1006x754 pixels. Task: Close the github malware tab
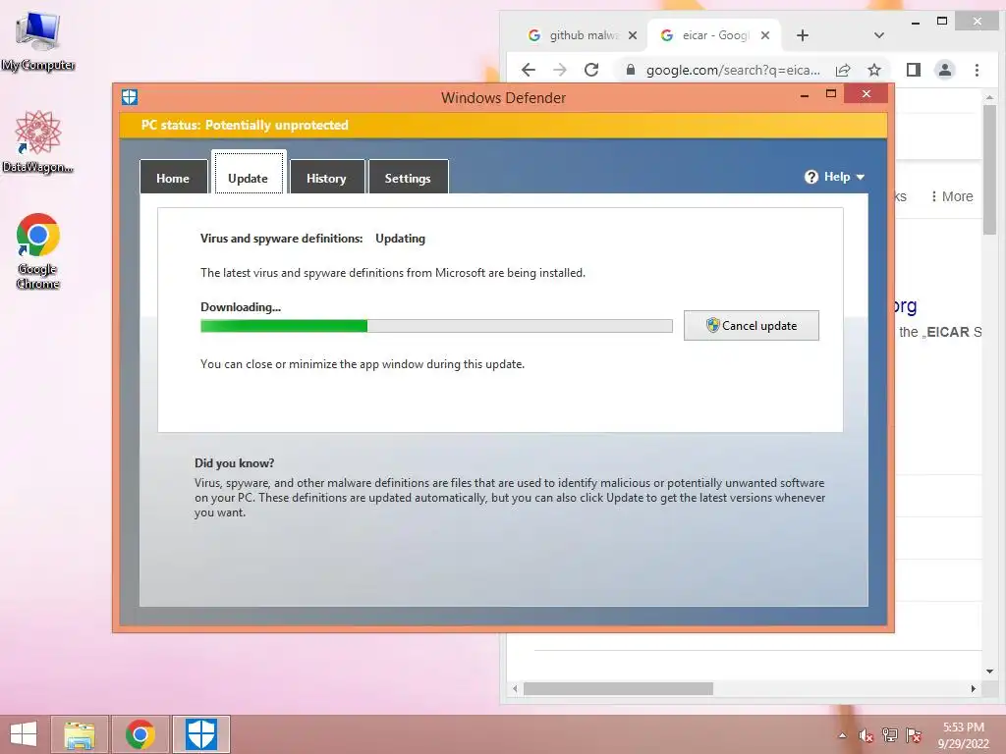633,35
